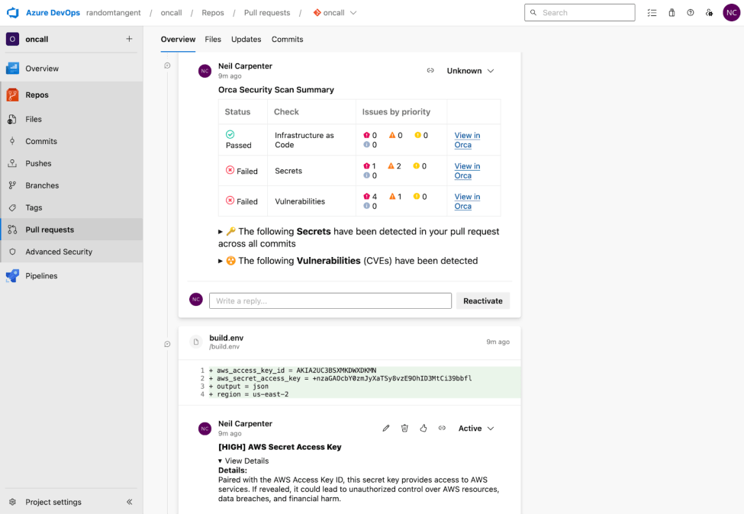Click the Write a reply field
This screenshot has width=744, height=514.
coord(330,300)
